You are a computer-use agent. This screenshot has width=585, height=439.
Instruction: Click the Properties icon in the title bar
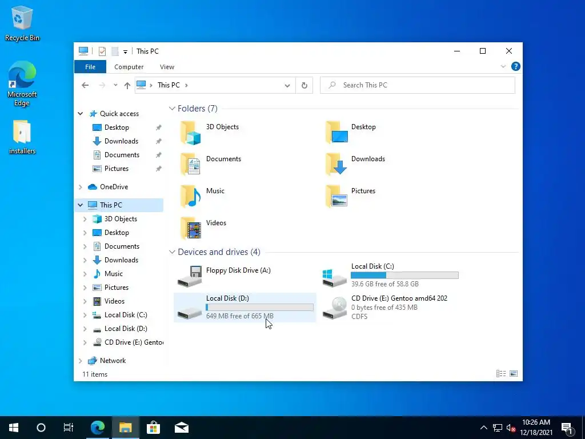pyautogui.click(x=102, y=51)
